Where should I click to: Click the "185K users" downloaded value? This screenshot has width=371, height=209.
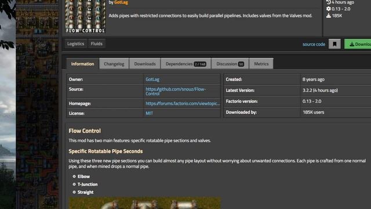313,112
